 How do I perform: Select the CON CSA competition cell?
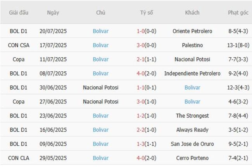(x=19, y=45)
